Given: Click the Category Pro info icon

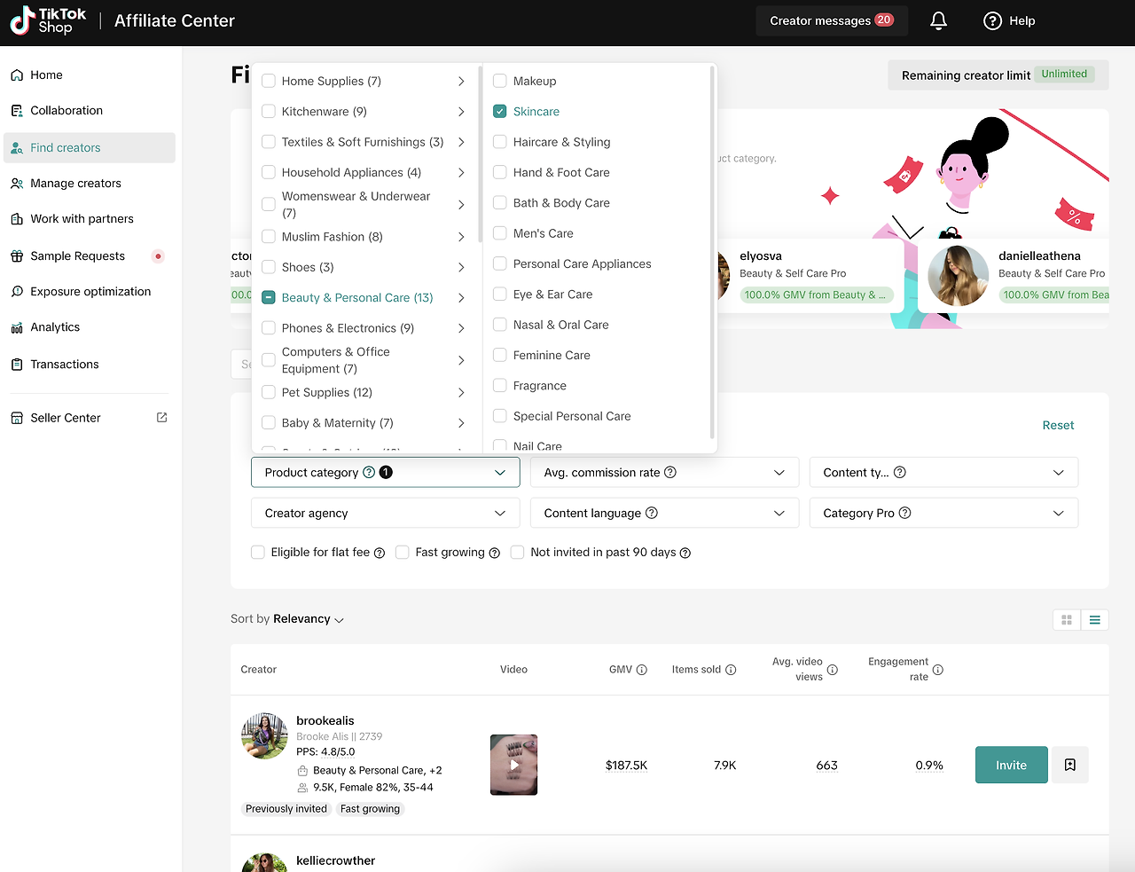Looking at the screenshot, I should pyautogui.click(x=905, y=513).
